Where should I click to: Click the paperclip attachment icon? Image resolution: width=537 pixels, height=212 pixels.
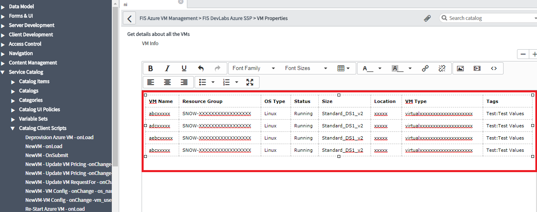coord(427,18)
